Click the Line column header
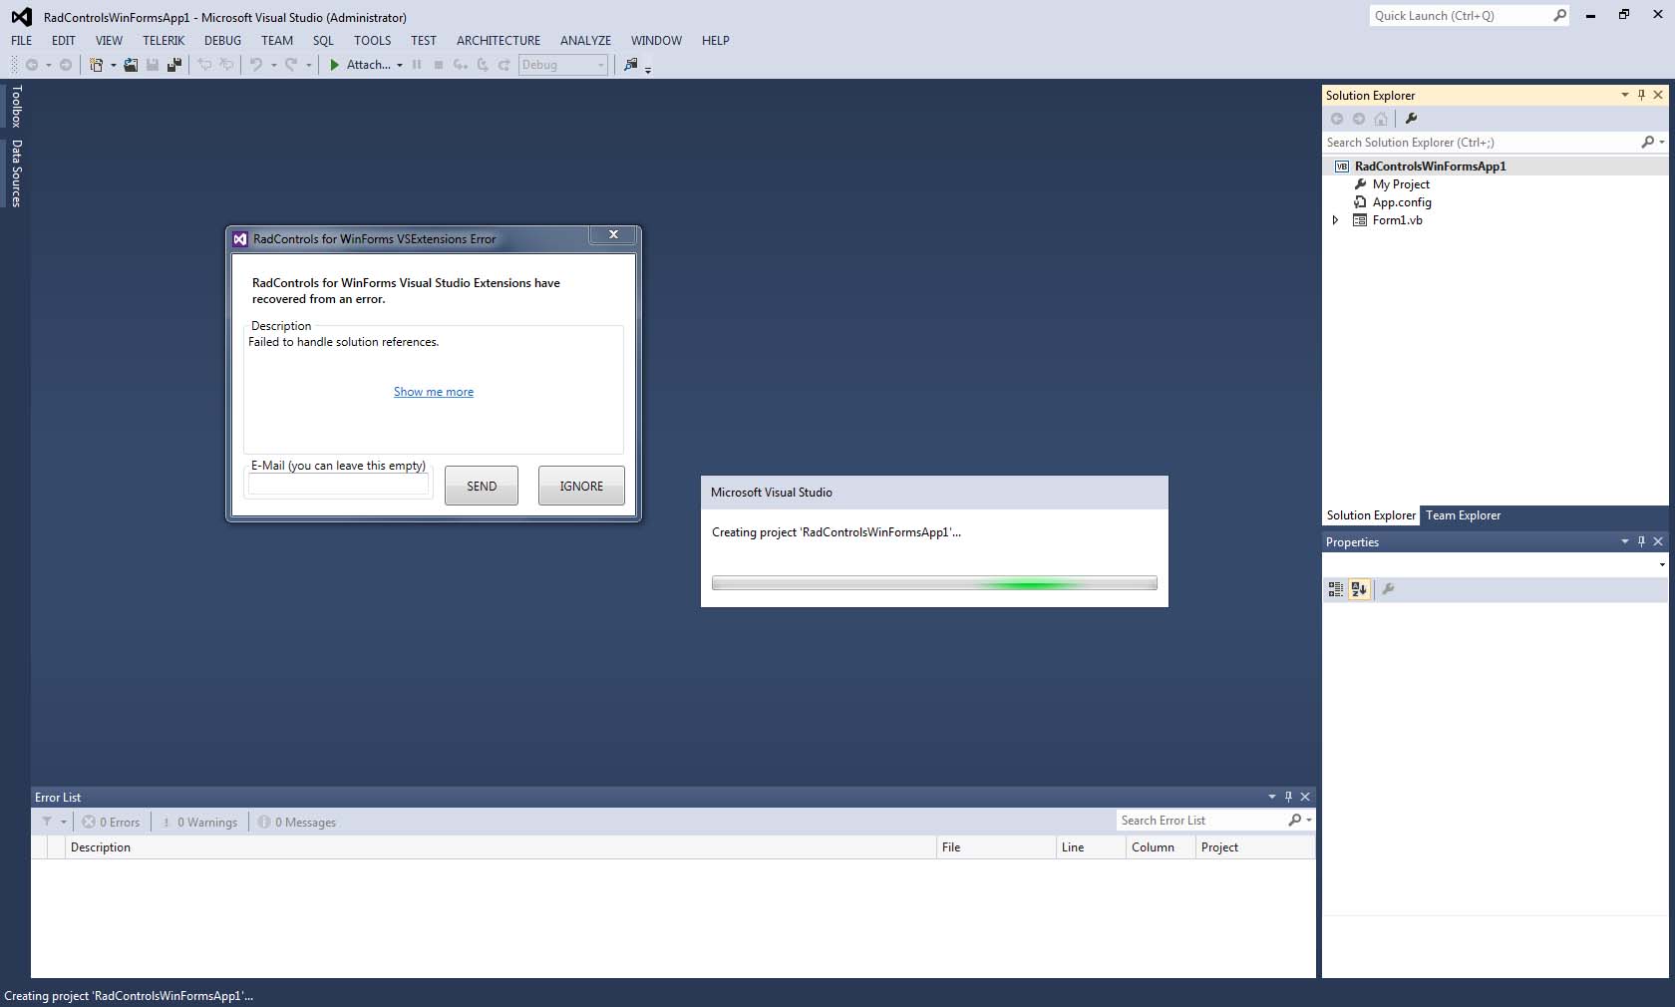The width and height of the screenshot is (1675, 1007). coord(1091,847)
